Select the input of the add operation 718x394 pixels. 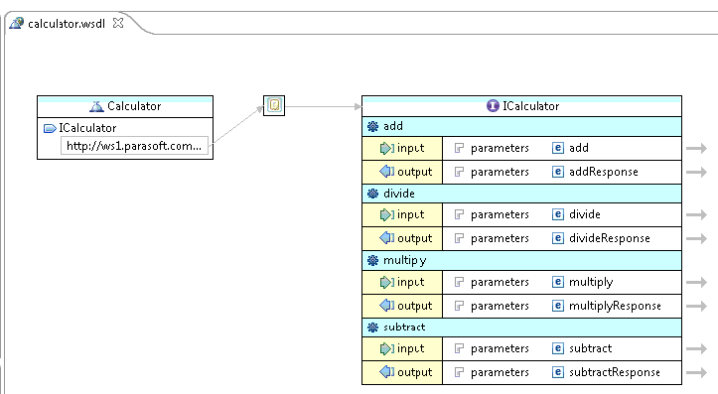tap(402, 148)
